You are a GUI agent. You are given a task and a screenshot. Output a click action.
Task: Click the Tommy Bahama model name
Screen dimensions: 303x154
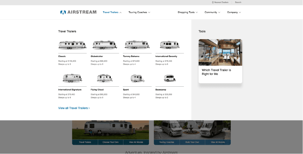[x=131, y=56]
